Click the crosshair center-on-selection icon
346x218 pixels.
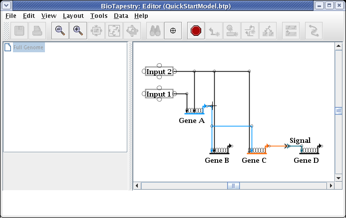(x=173, y=31)
